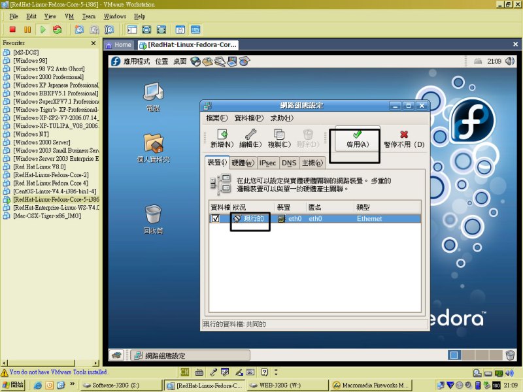Click the 暫停不用(D) deactivate button

[x=404, y=139]
